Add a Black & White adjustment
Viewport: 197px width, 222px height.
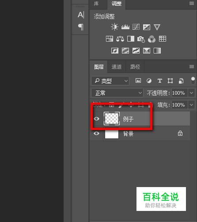(x=131, y=39)
